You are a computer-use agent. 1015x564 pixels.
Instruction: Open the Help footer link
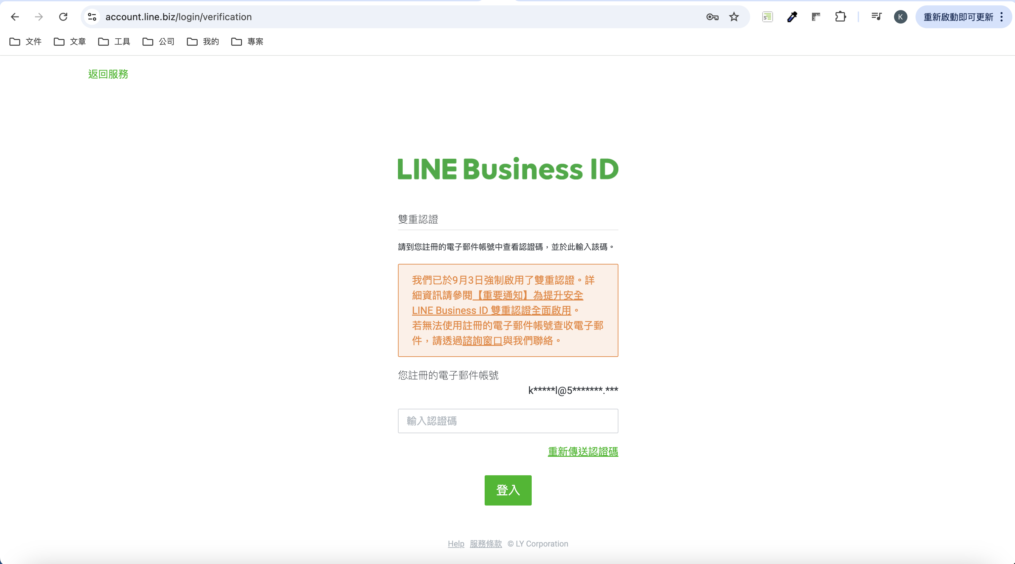point(456,544)
